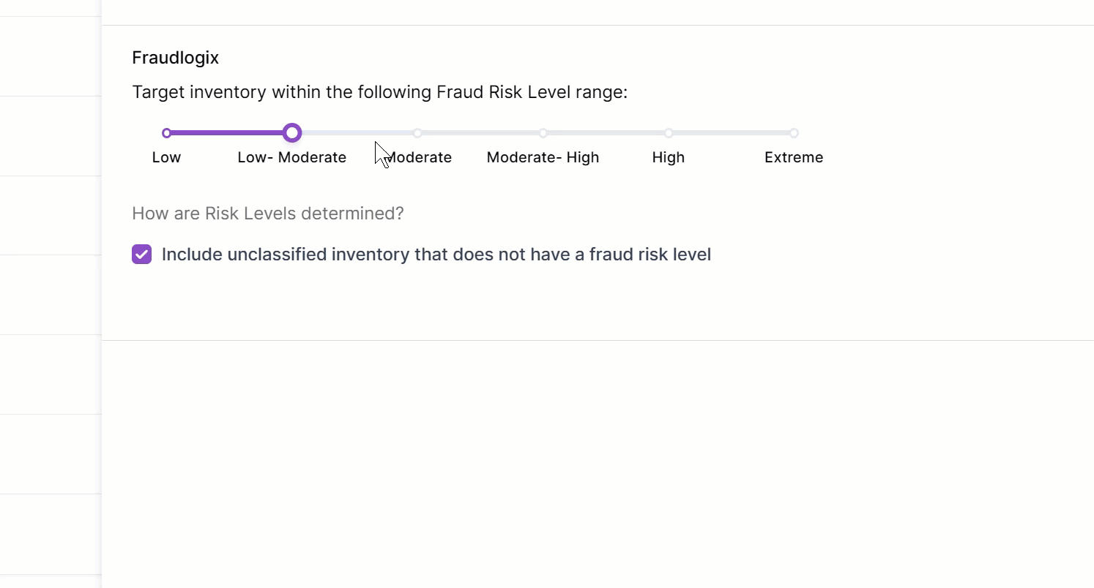
Task: Click slider track between Moderate-High and High
Action: 606,133
